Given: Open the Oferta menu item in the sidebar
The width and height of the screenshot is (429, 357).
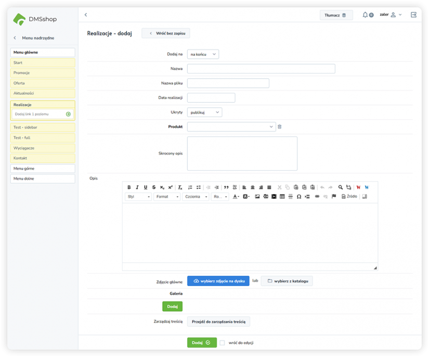Looking at the screenshot, I should (x=43, y=83).
